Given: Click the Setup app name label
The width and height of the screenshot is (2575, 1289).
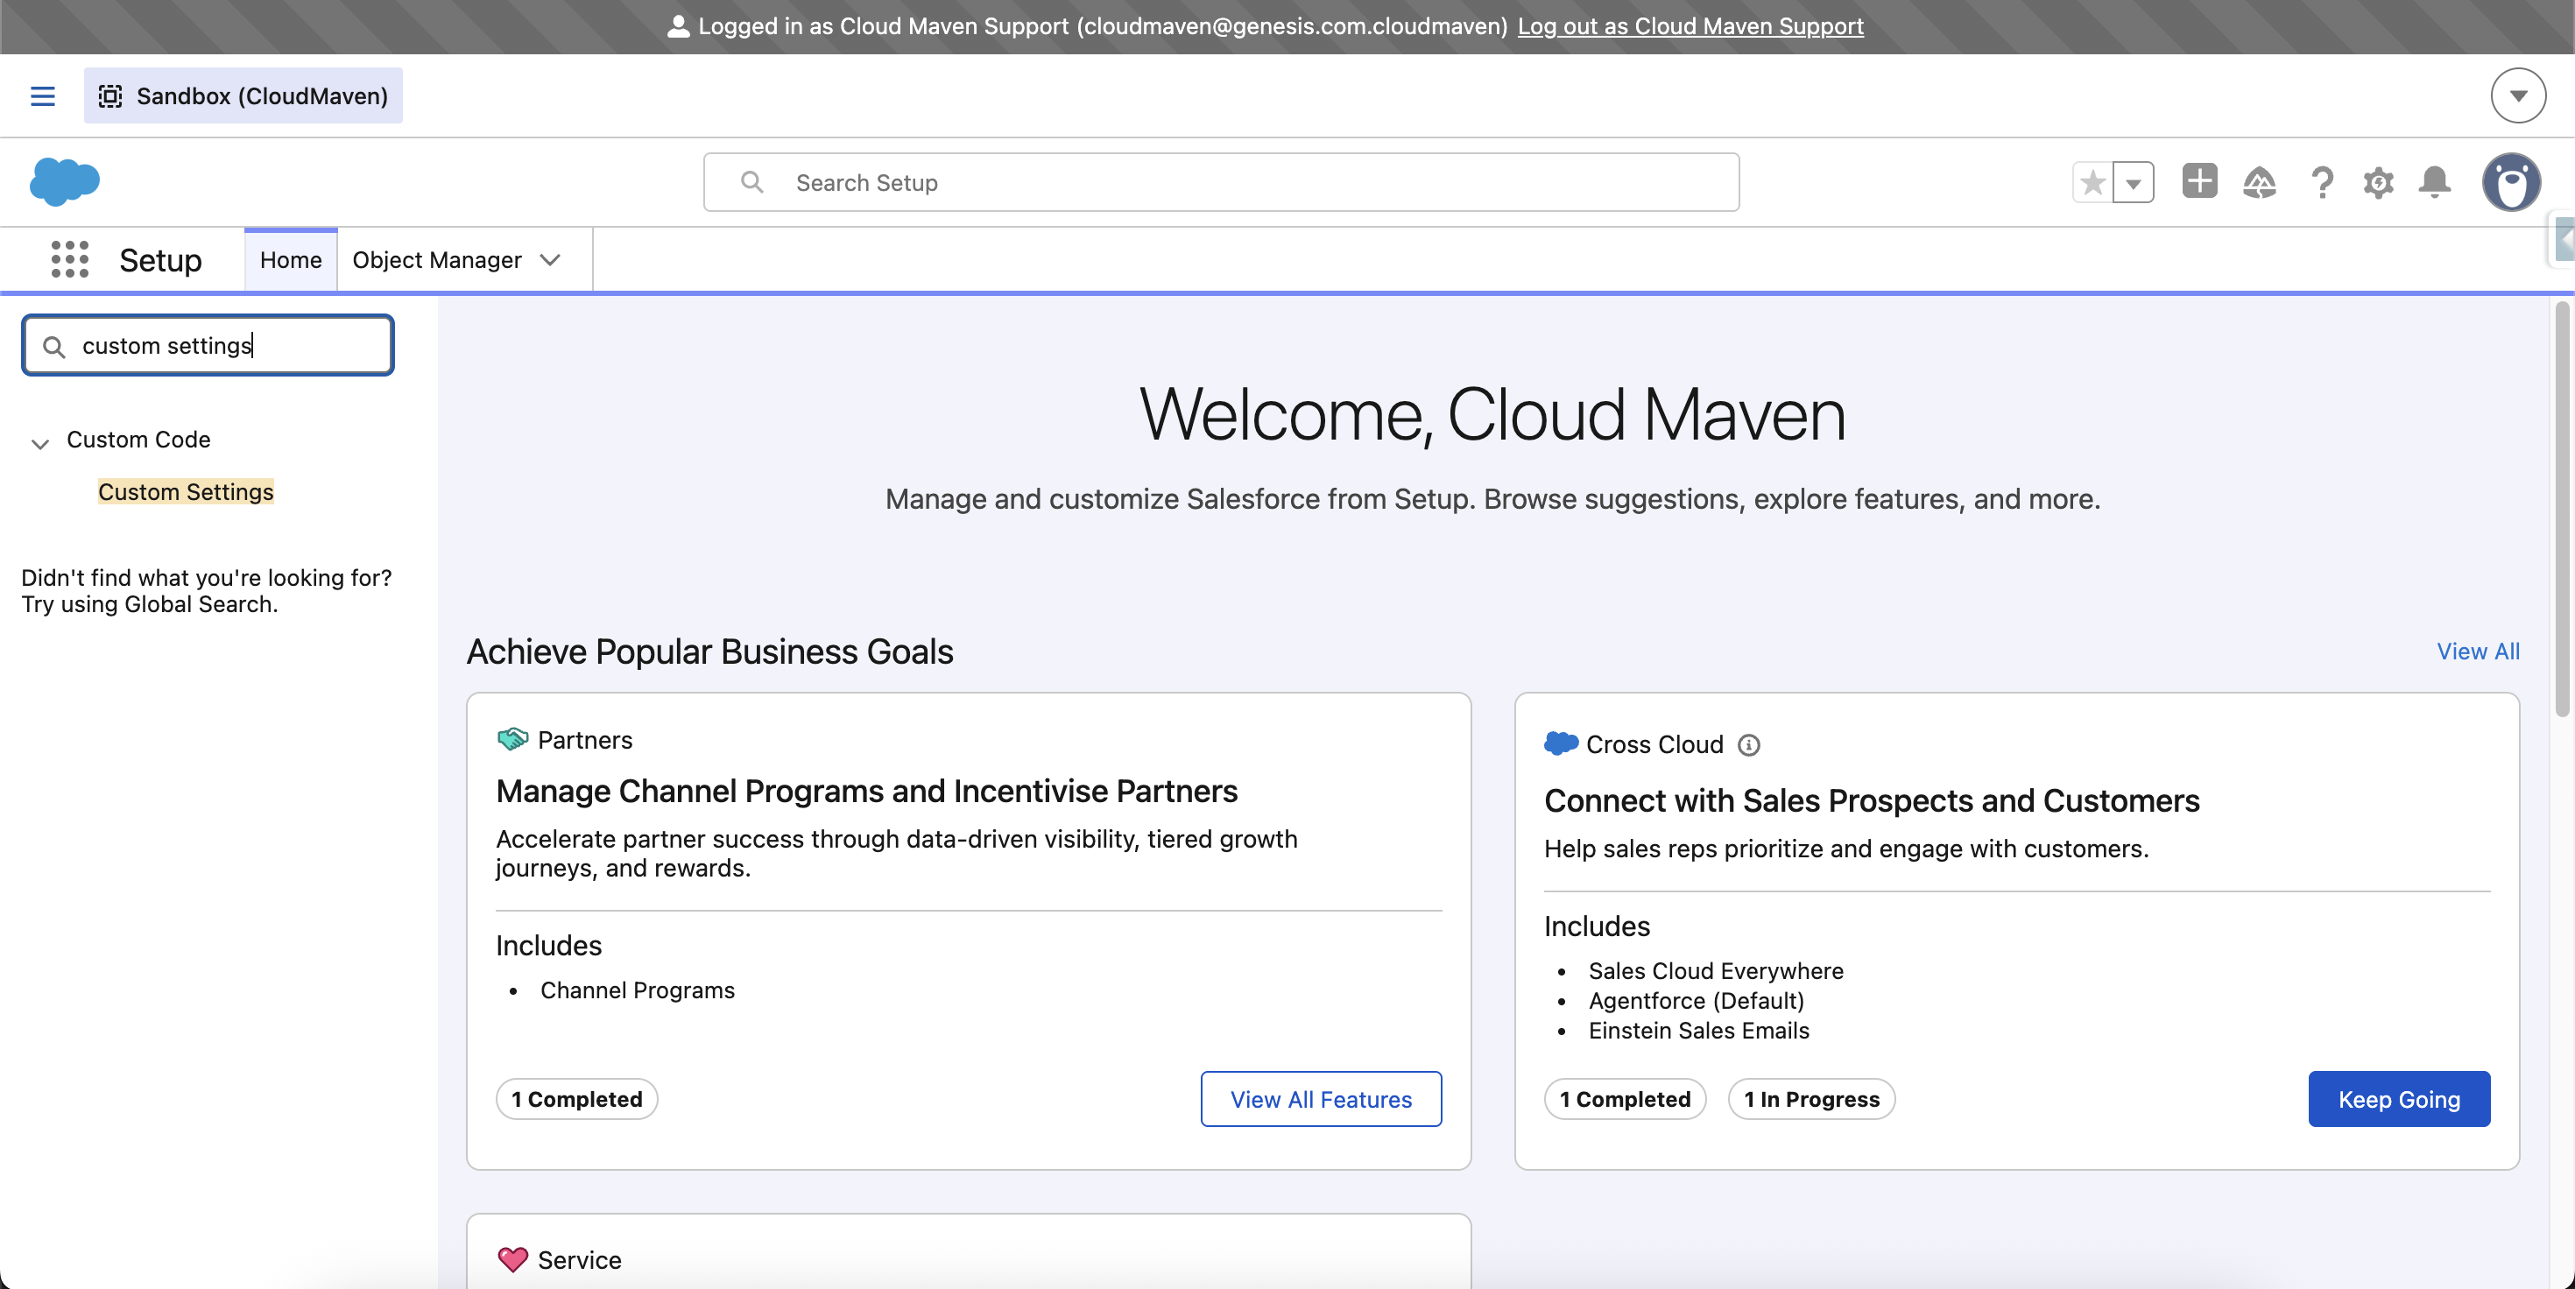Looking at the screenshot, I should [161, 260].
